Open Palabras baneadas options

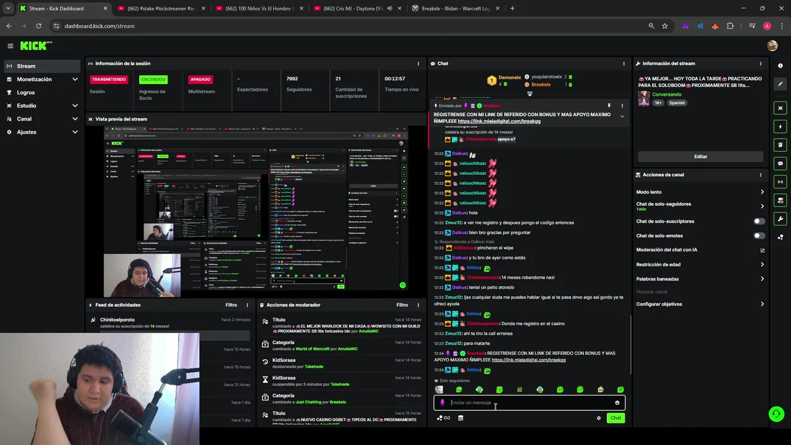click(700, 279)
